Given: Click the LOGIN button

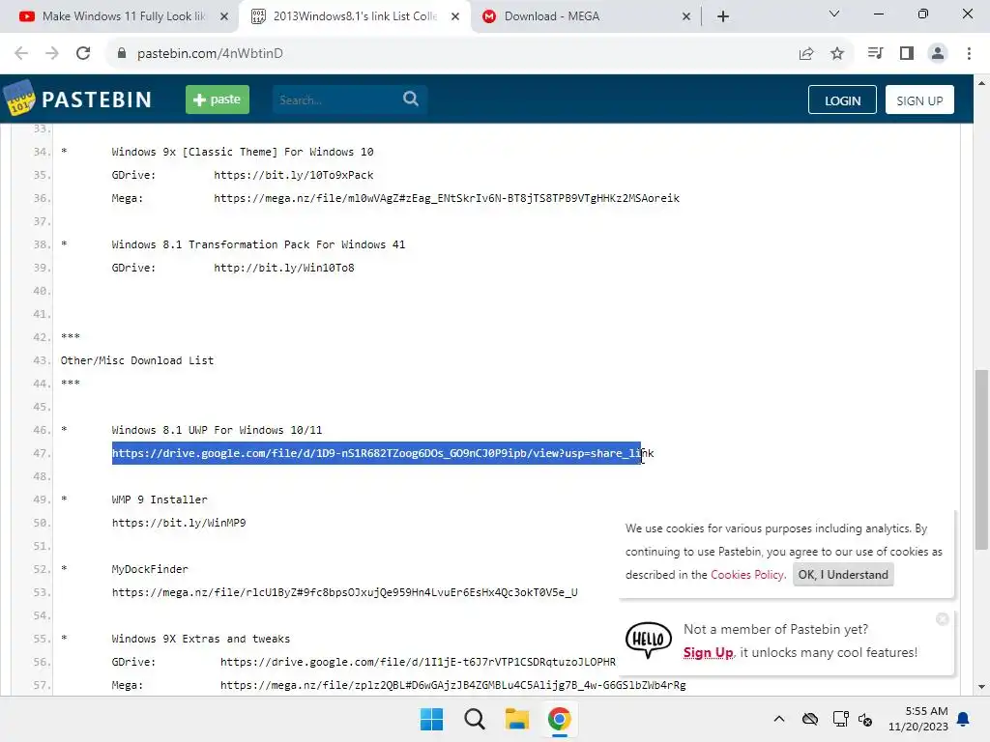Looking at the screenshot, I should [x=842, y=100].
